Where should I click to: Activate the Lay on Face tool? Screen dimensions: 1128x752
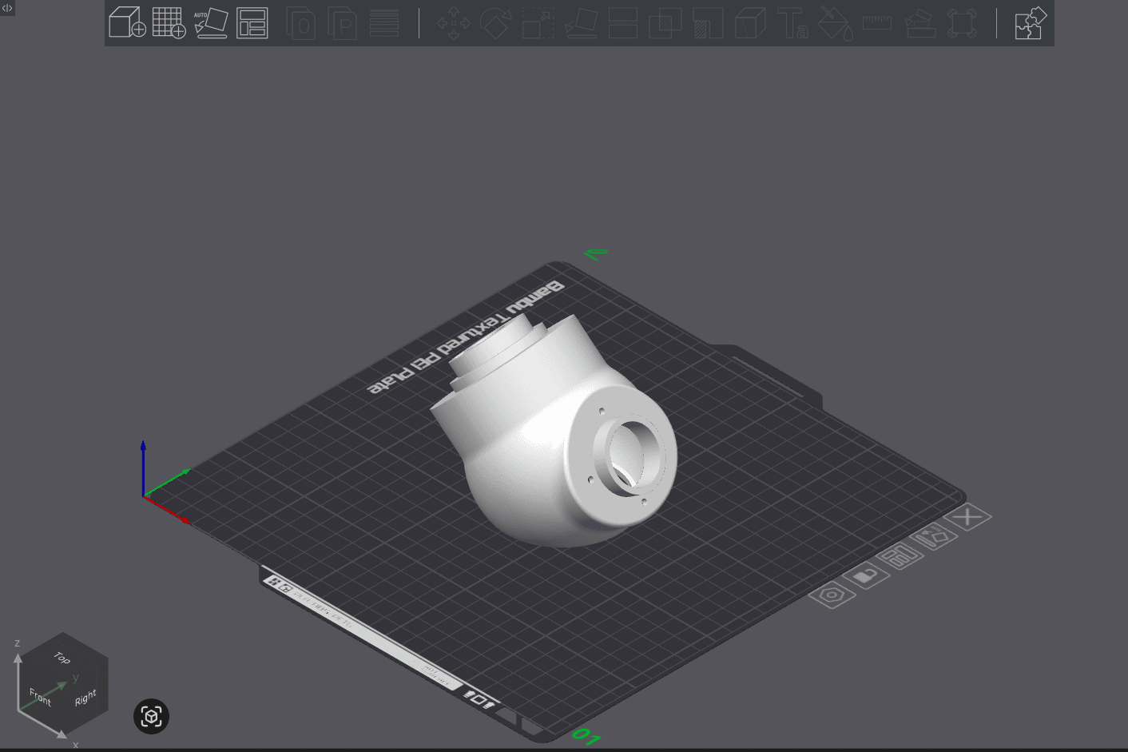580,24
